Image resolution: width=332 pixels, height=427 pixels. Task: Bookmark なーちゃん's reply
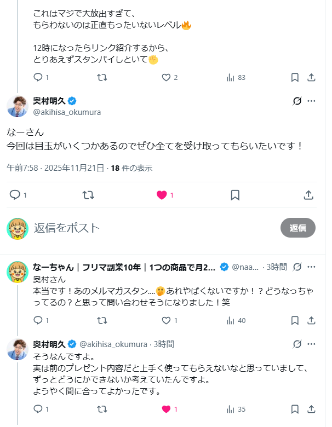[x=294, y=320]
